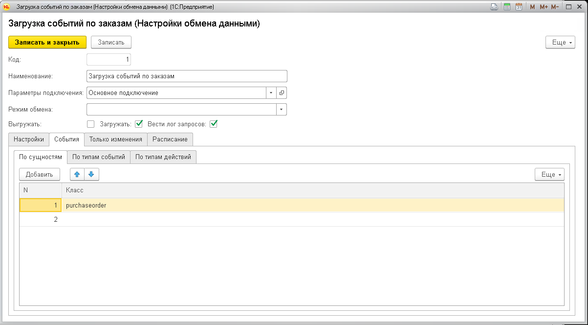Expand the Параметры подключения dropdown

click(271, 93)
